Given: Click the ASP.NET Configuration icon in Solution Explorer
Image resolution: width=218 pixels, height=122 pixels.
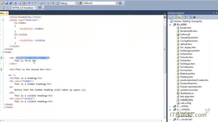Looking at the screenshot, I should 194,17.
